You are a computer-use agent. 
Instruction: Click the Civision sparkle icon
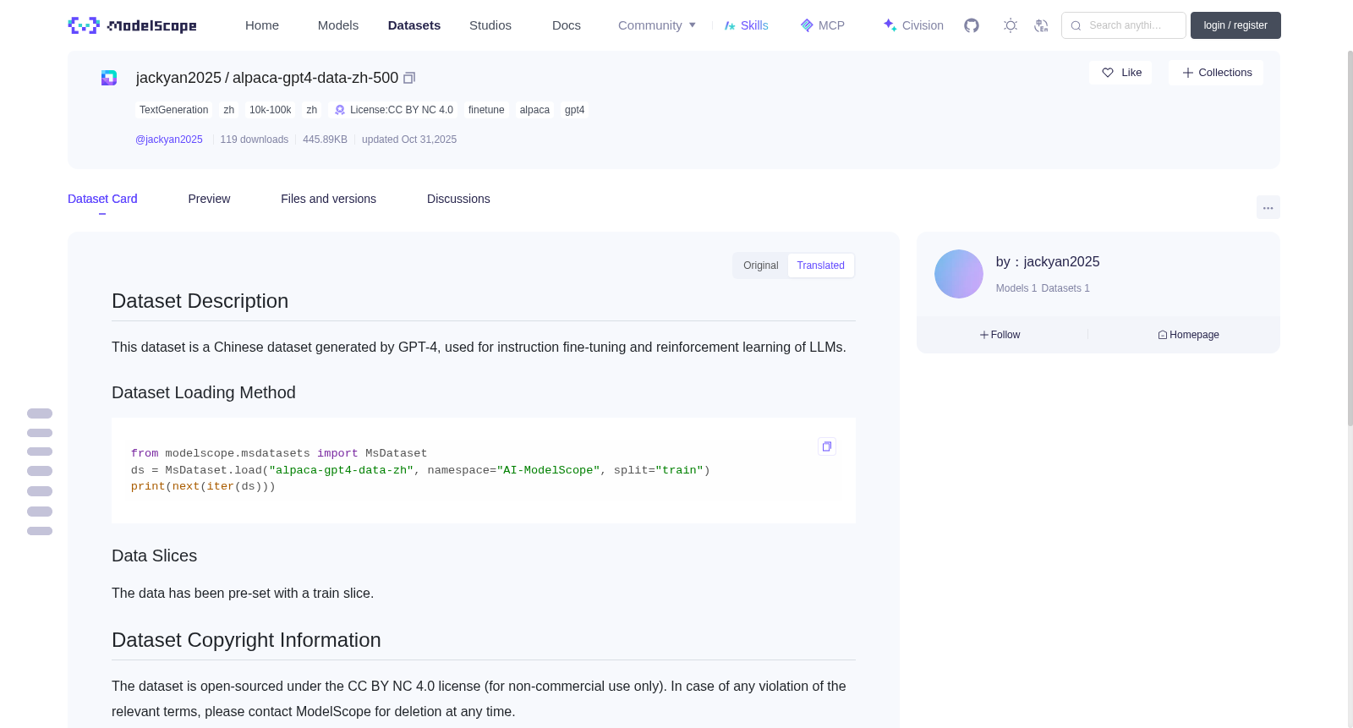pos(890,25)
